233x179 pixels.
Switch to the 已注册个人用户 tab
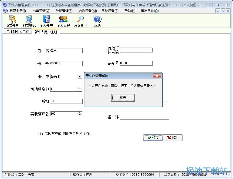click(18, 32)
